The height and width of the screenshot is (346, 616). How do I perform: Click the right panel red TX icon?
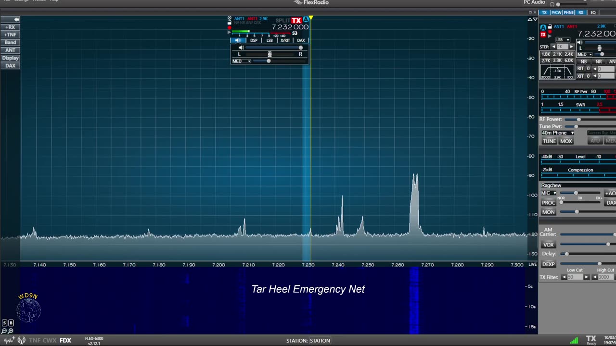pyautogui.click(x=543, y=35)
